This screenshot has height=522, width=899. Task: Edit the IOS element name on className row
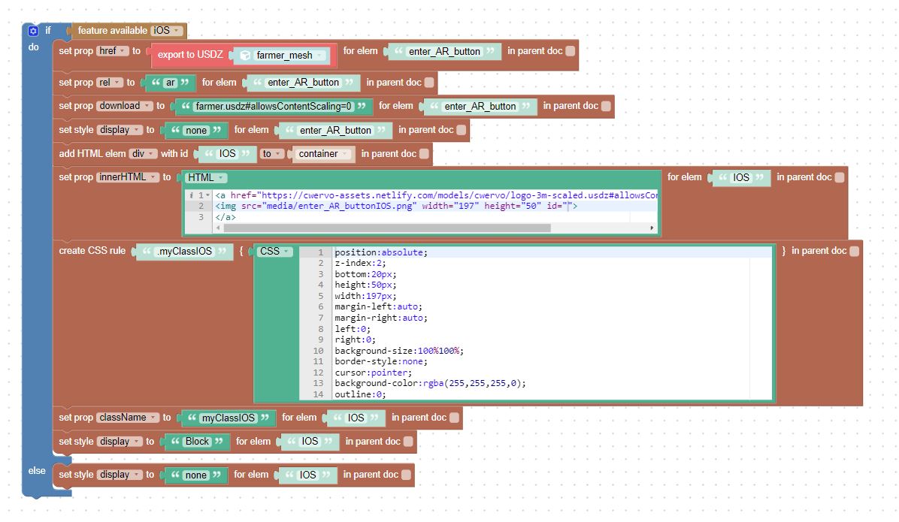tap(356, 418)
